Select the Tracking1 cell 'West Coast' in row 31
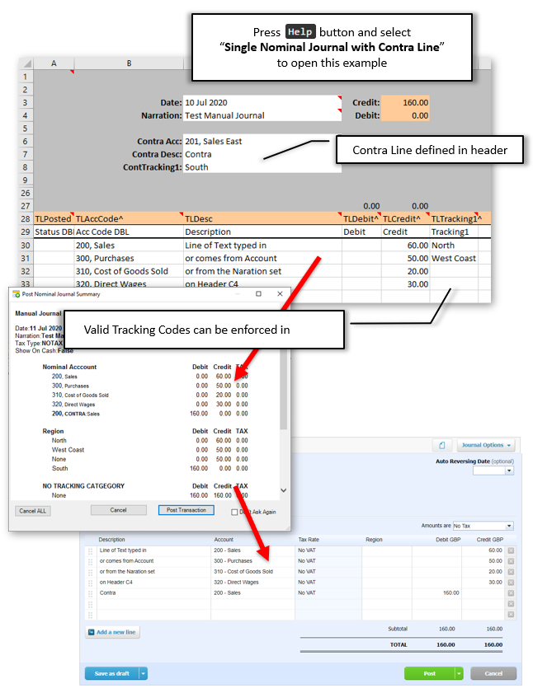533x693 pixels. (x=454, y=258)
